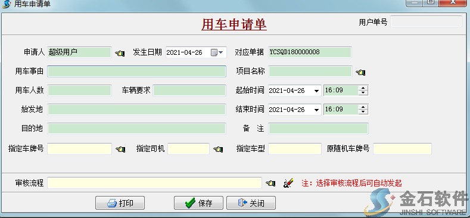Click the 用车申请单 heading text
The width and height of the screenshot is (470, 218).
tap(234, 24)
